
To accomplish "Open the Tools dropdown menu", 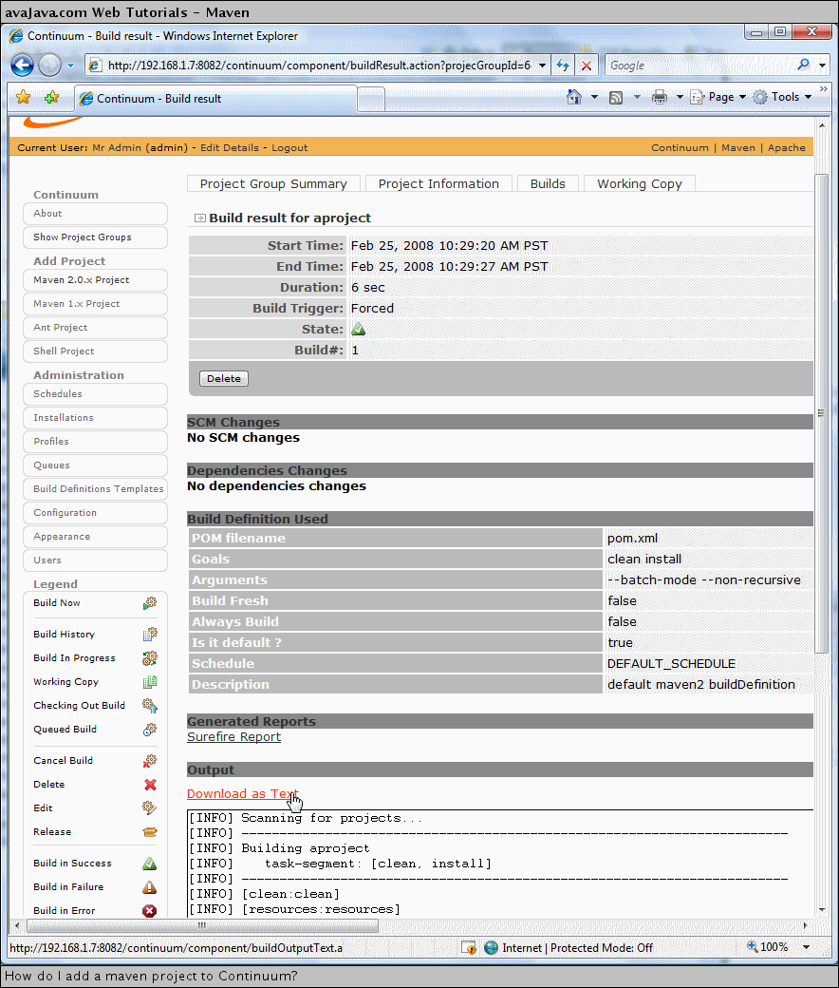I will 783,97.
